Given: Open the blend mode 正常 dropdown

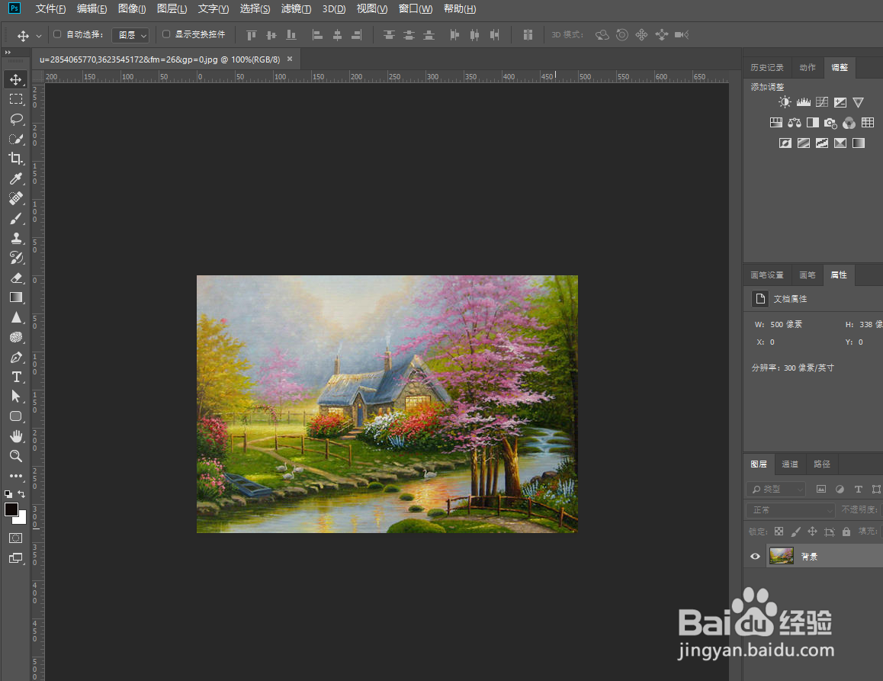Looking at the screenshot, I should click(x=790, y=509).
